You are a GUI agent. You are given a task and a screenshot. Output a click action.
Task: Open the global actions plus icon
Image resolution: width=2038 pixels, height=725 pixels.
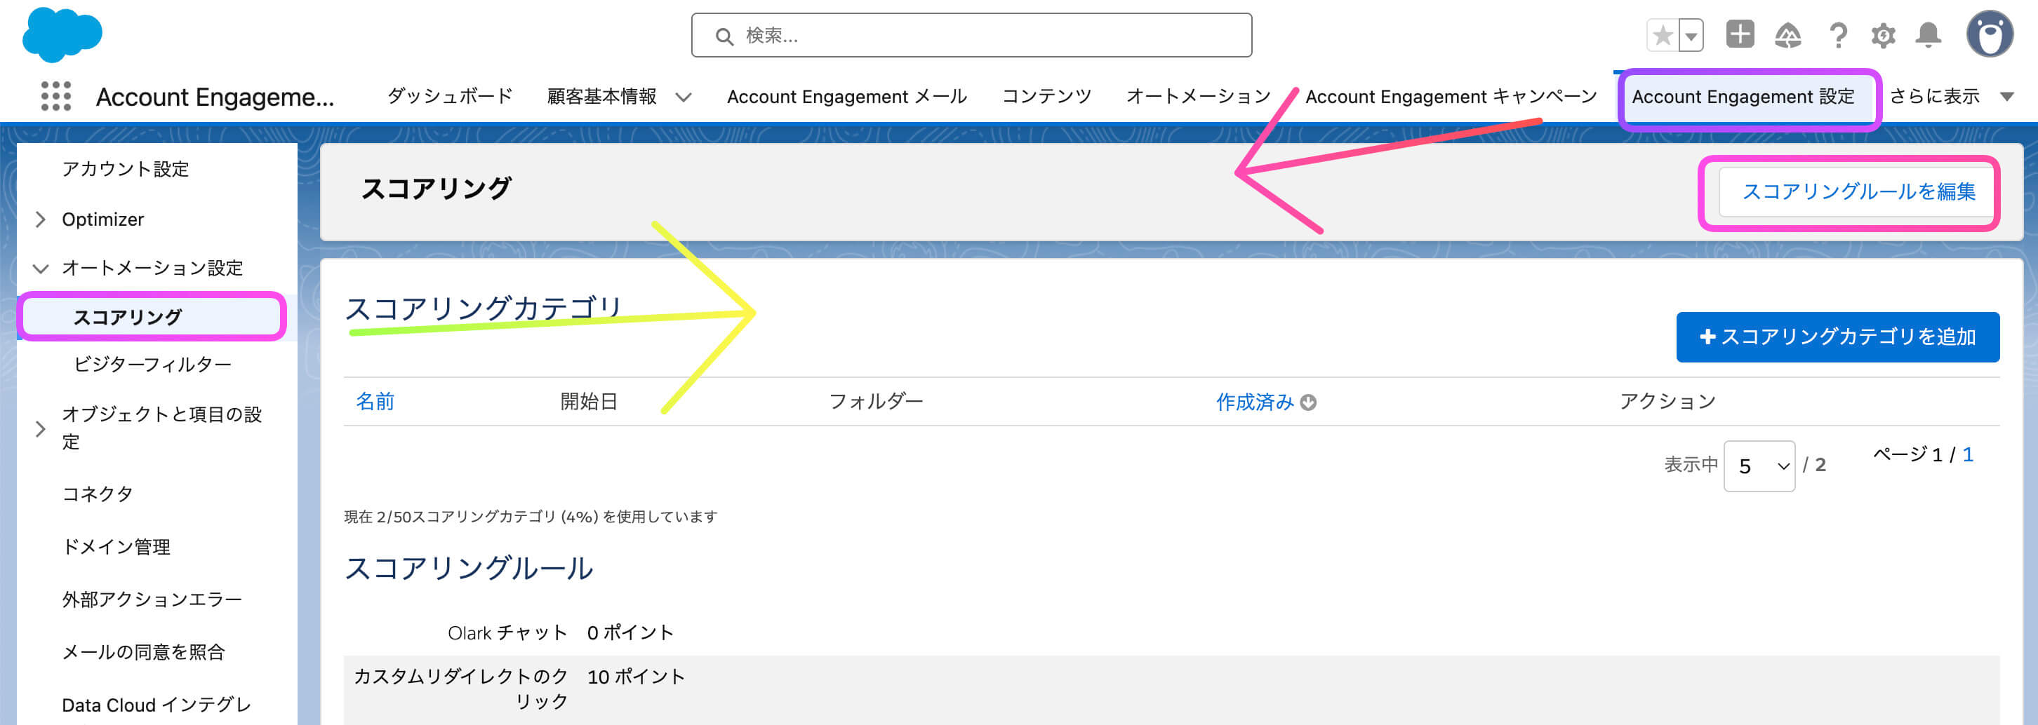click(1740, 34)
